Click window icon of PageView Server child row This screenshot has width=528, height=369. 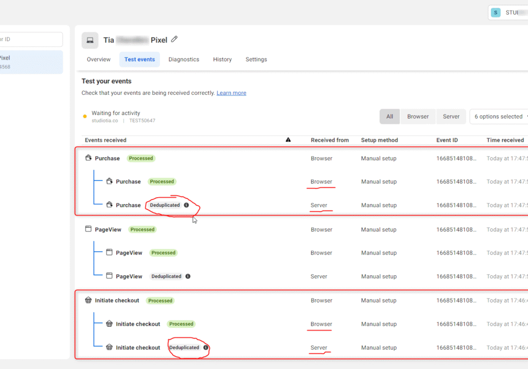coord(109,276)
